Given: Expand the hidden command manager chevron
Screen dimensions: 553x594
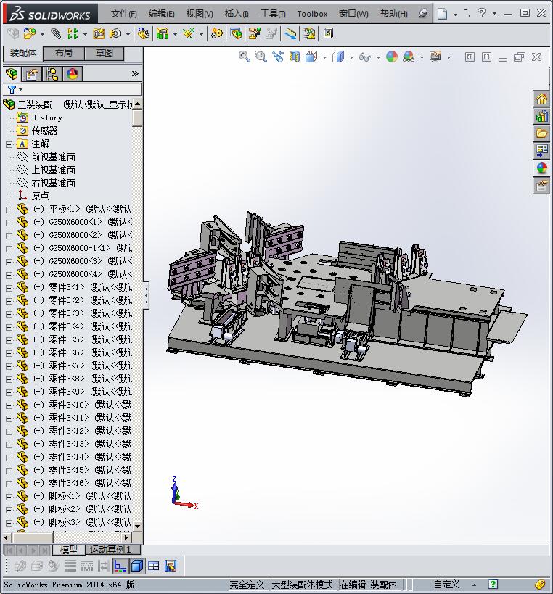Looking at the screenshot, I should click(135, 74).
